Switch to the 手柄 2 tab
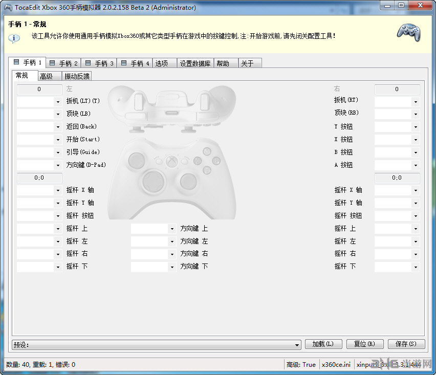 click(x=63, y=63)
